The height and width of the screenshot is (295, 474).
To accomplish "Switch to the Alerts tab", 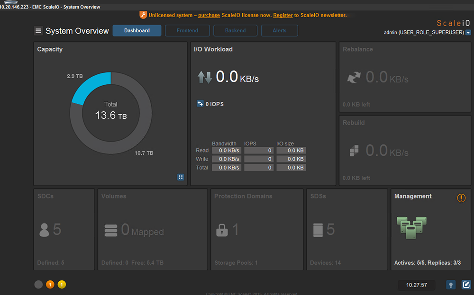I will coord(279,30).
